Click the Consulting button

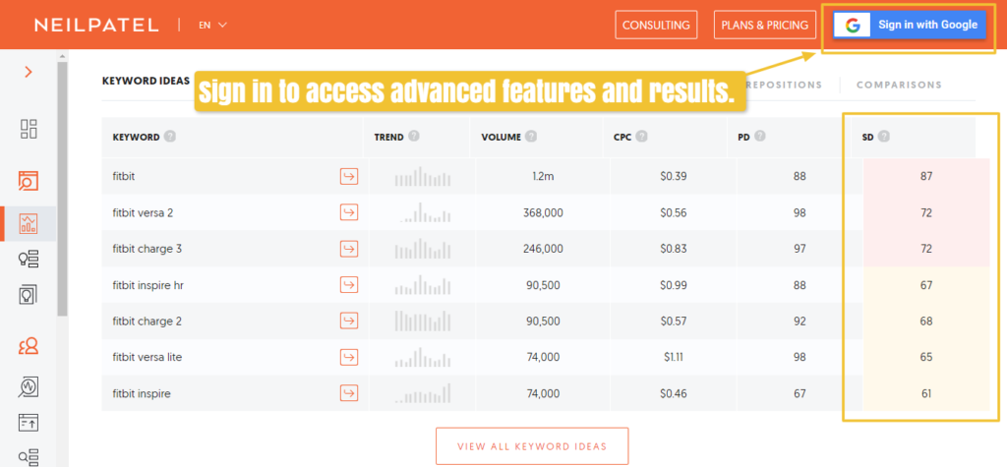coord(656,25)
